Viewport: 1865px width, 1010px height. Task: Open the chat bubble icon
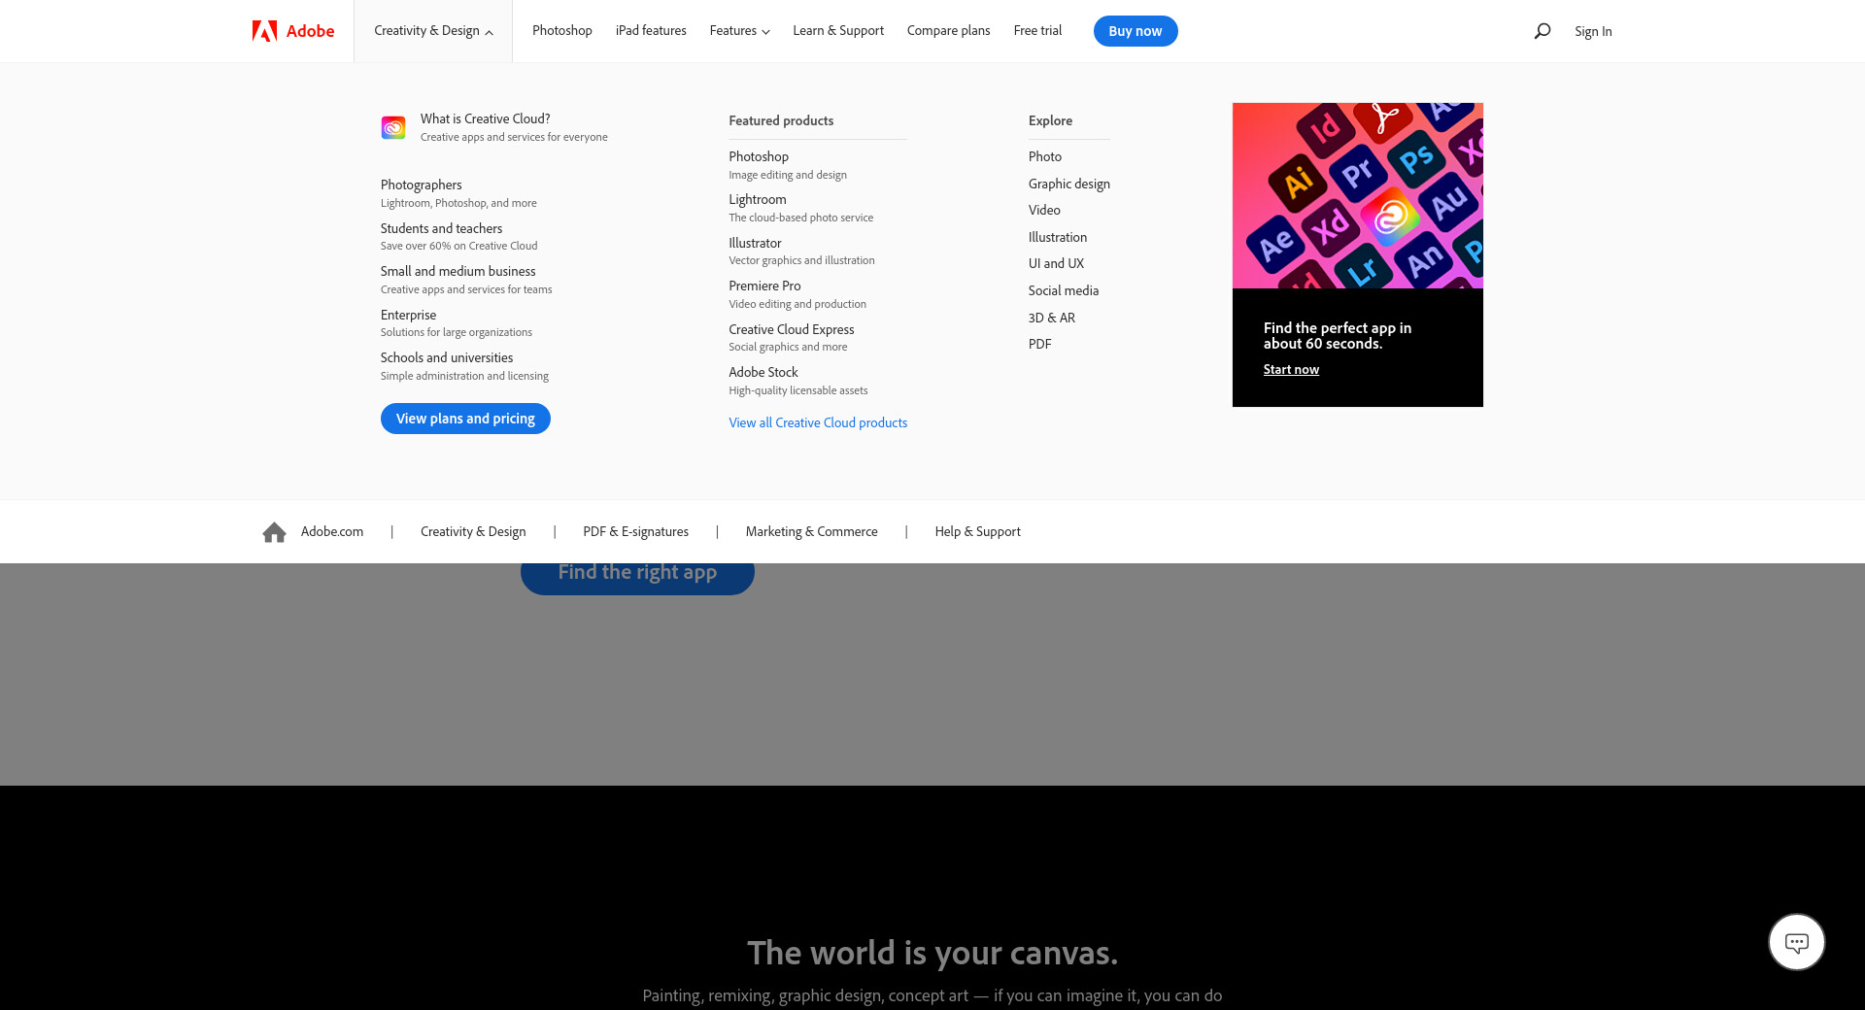(1796, 942)
